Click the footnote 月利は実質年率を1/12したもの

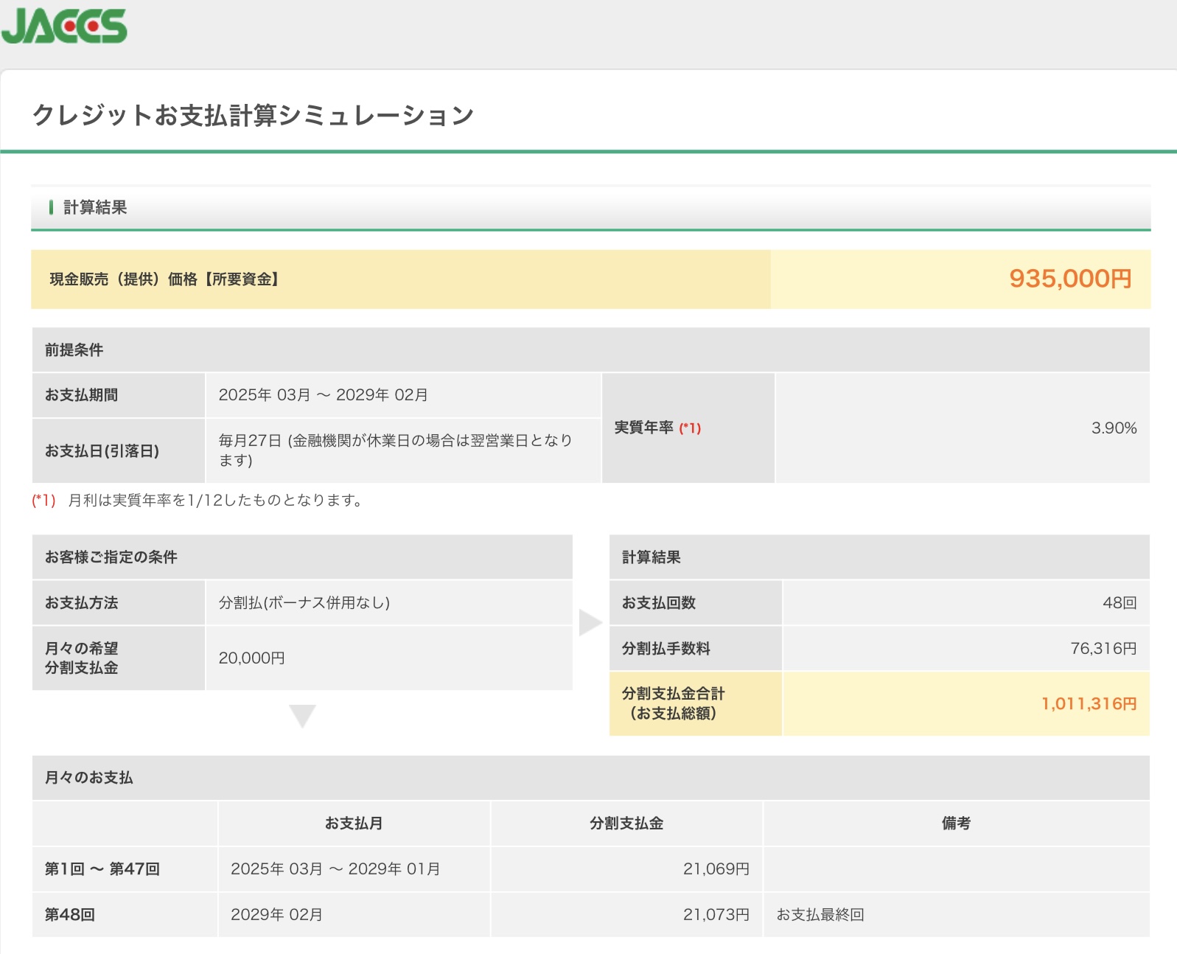(x=214, y=501)
